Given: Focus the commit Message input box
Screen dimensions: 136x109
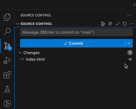Looking at the screenshot, I should click(76, 32).
